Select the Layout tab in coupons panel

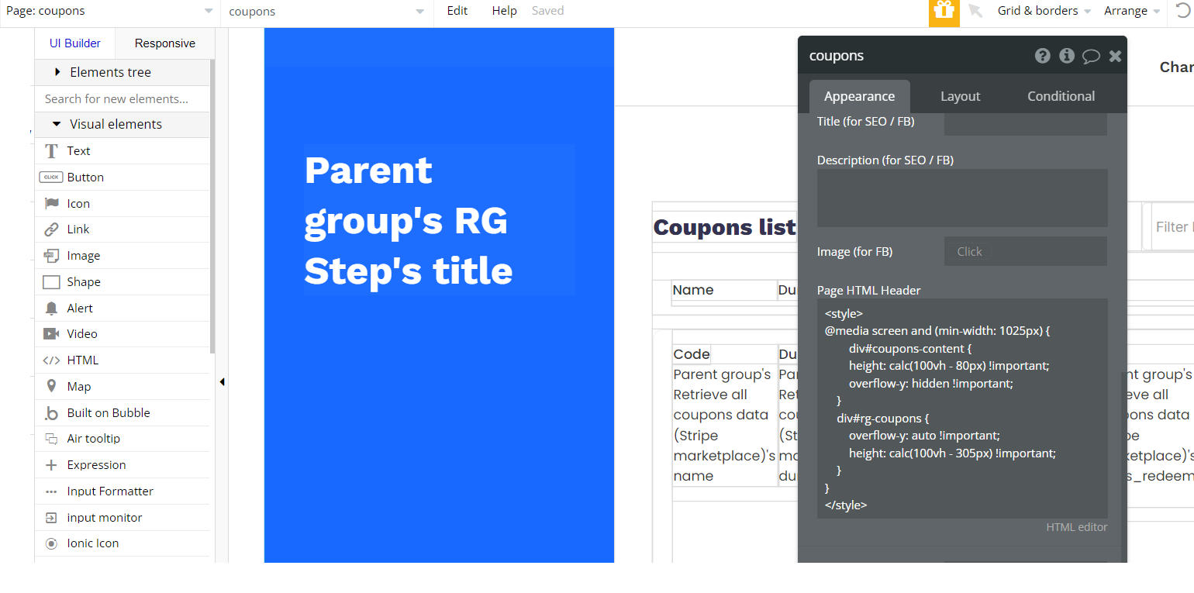pyautogui.click(x=961, y=96)
